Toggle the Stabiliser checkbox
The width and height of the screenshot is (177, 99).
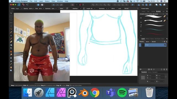(x=72, y=9)
